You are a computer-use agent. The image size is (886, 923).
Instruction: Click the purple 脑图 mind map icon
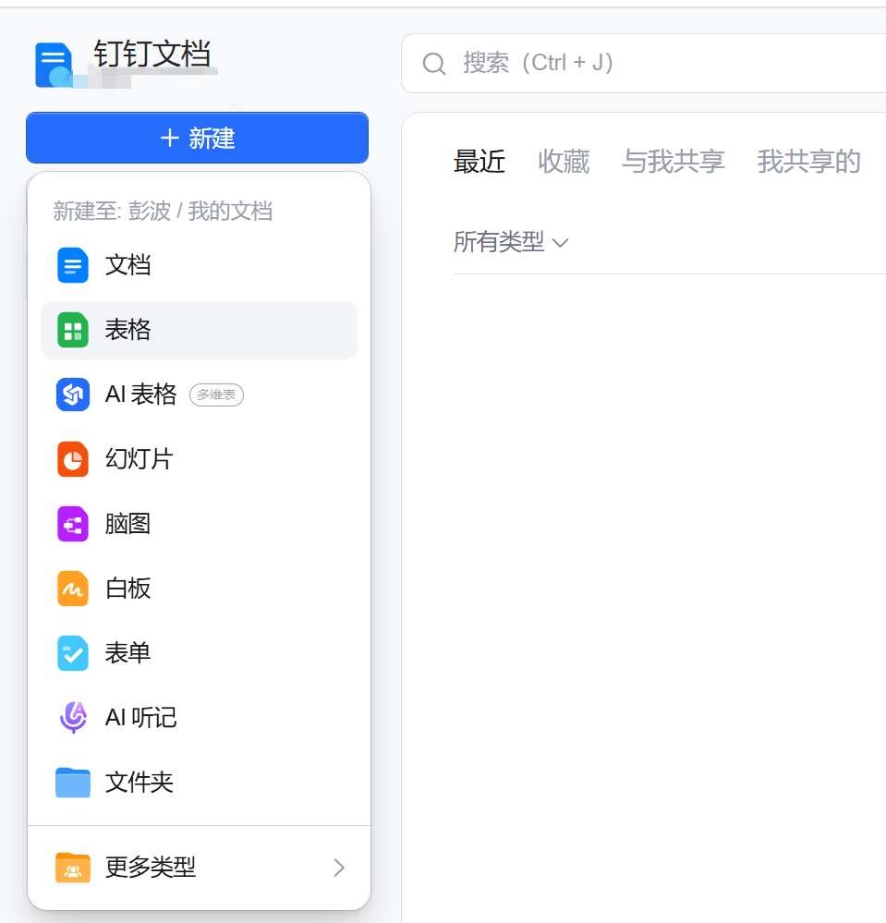[73, 524]
